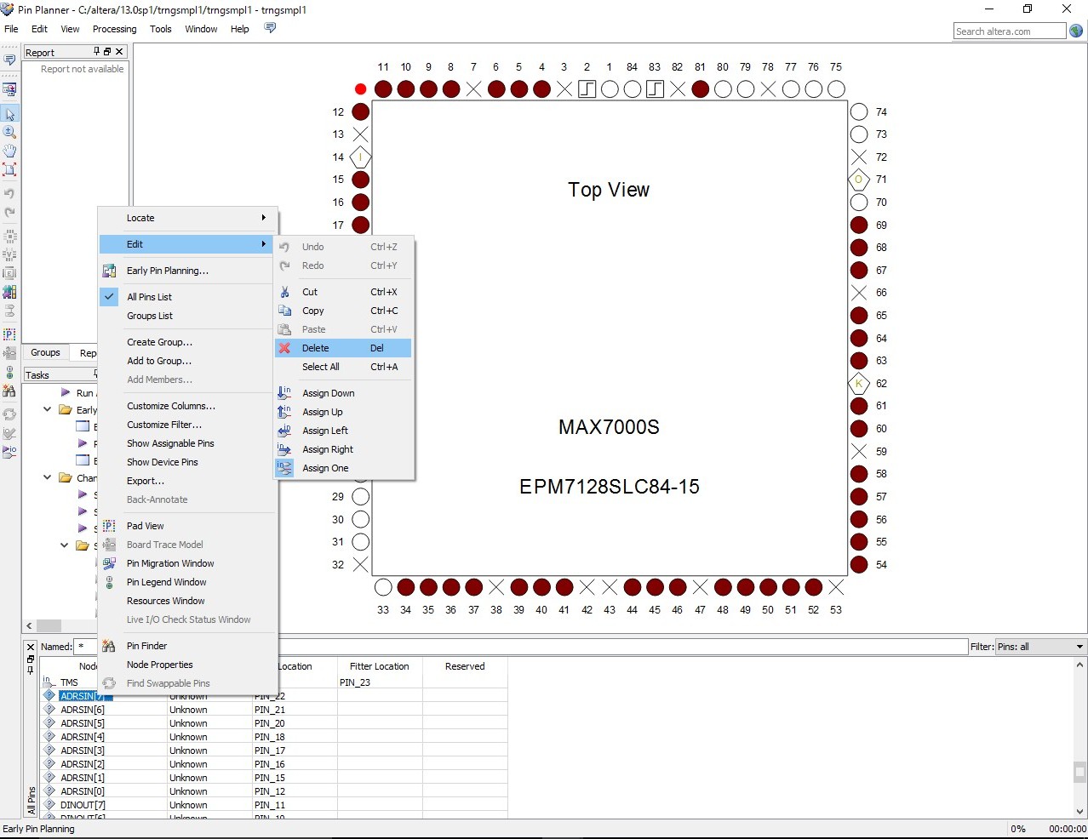Choose Assign Down in the submenu
Viewport: 1088px width, 839px height.
pyautogui.click(x=343, y=393)
